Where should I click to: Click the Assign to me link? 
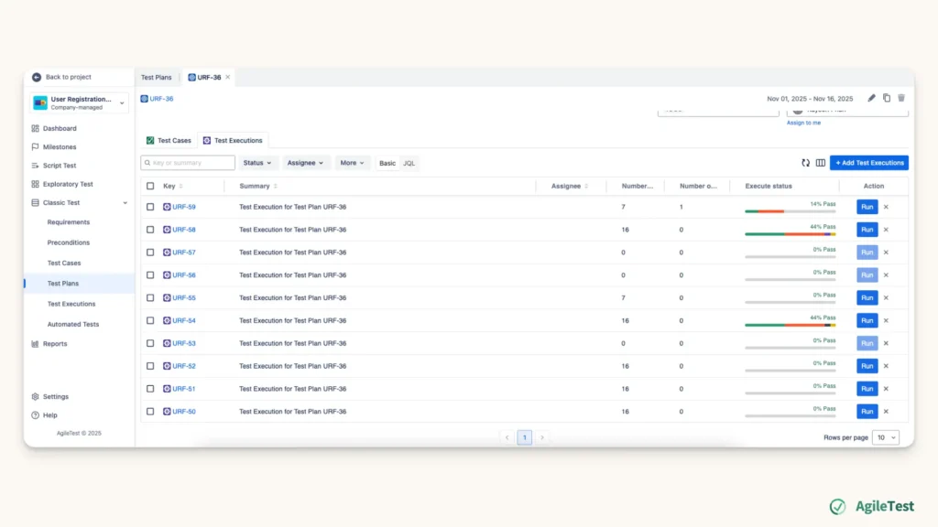point(803,123)
